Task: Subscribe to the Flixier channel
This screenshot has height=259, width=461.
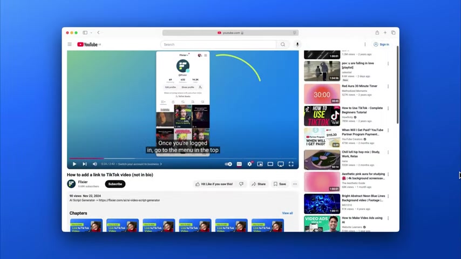Action: 115,184
